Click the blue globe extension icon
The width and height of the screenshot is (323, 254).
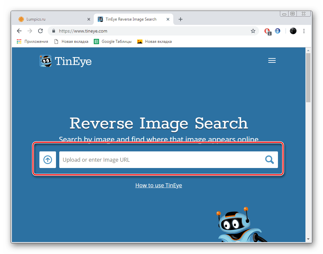click(278, 31)
